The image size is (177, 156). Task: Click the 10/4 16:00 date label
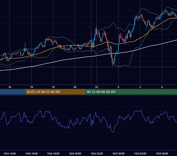coord(31,153)
